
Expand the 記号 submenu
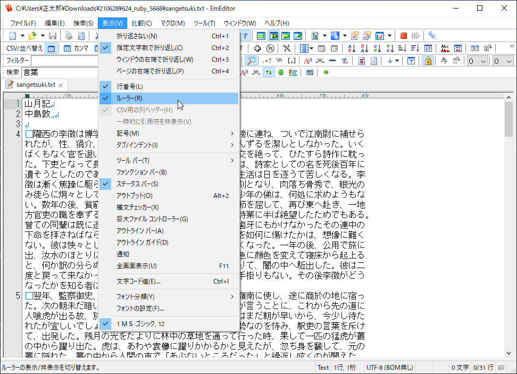click(x=144, y=133)
